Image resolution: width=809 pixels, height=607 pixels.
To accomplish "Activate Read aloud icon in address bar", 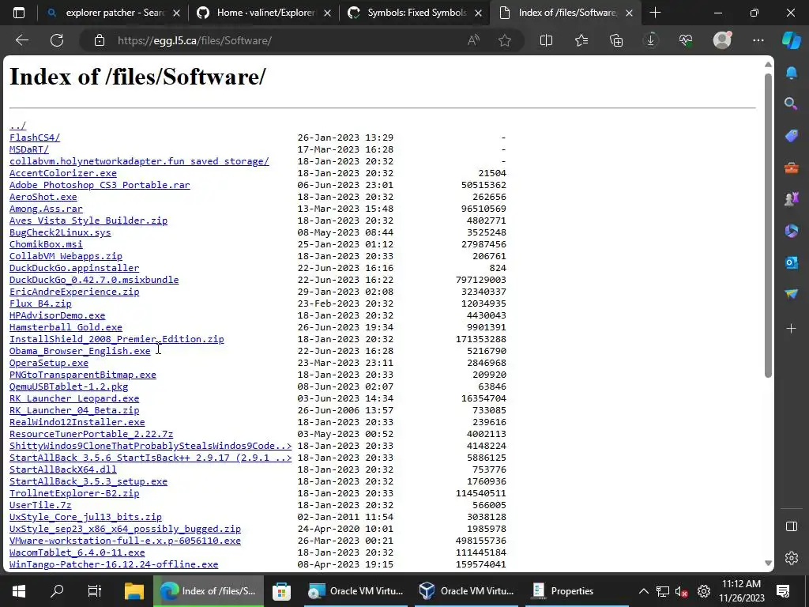I will click(473, 40).
